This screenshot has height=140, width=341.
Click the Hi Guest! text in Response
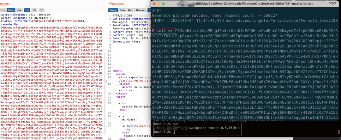point(130,119)
